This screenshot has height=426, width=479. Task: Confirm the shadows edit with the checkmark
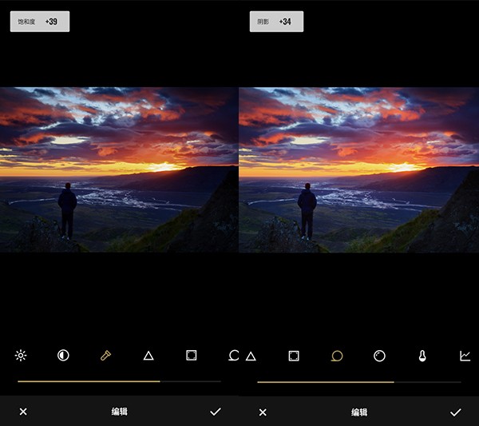pos(456,412)
